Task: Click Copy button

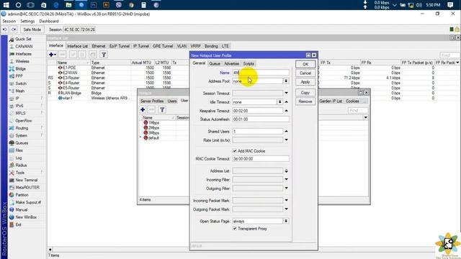Action: (305, 93)
